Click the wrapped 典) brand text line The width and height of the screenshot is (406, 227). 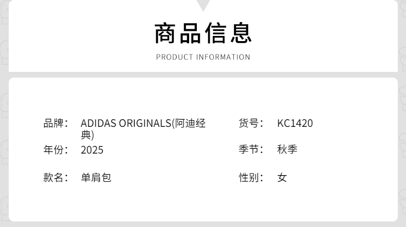pyautogui.click(x=87, y=135)
